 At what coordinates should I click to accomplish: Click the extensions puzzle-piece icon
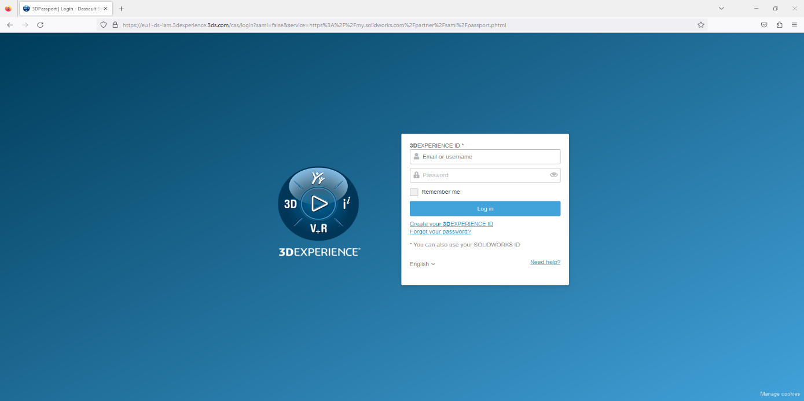780,25
